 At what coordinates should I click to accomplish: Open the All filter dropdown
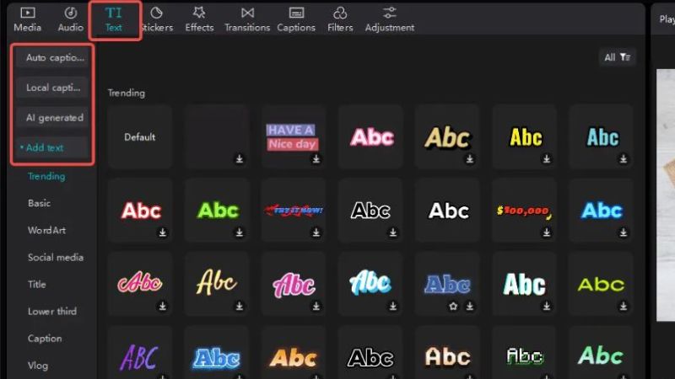click(618, 57)
